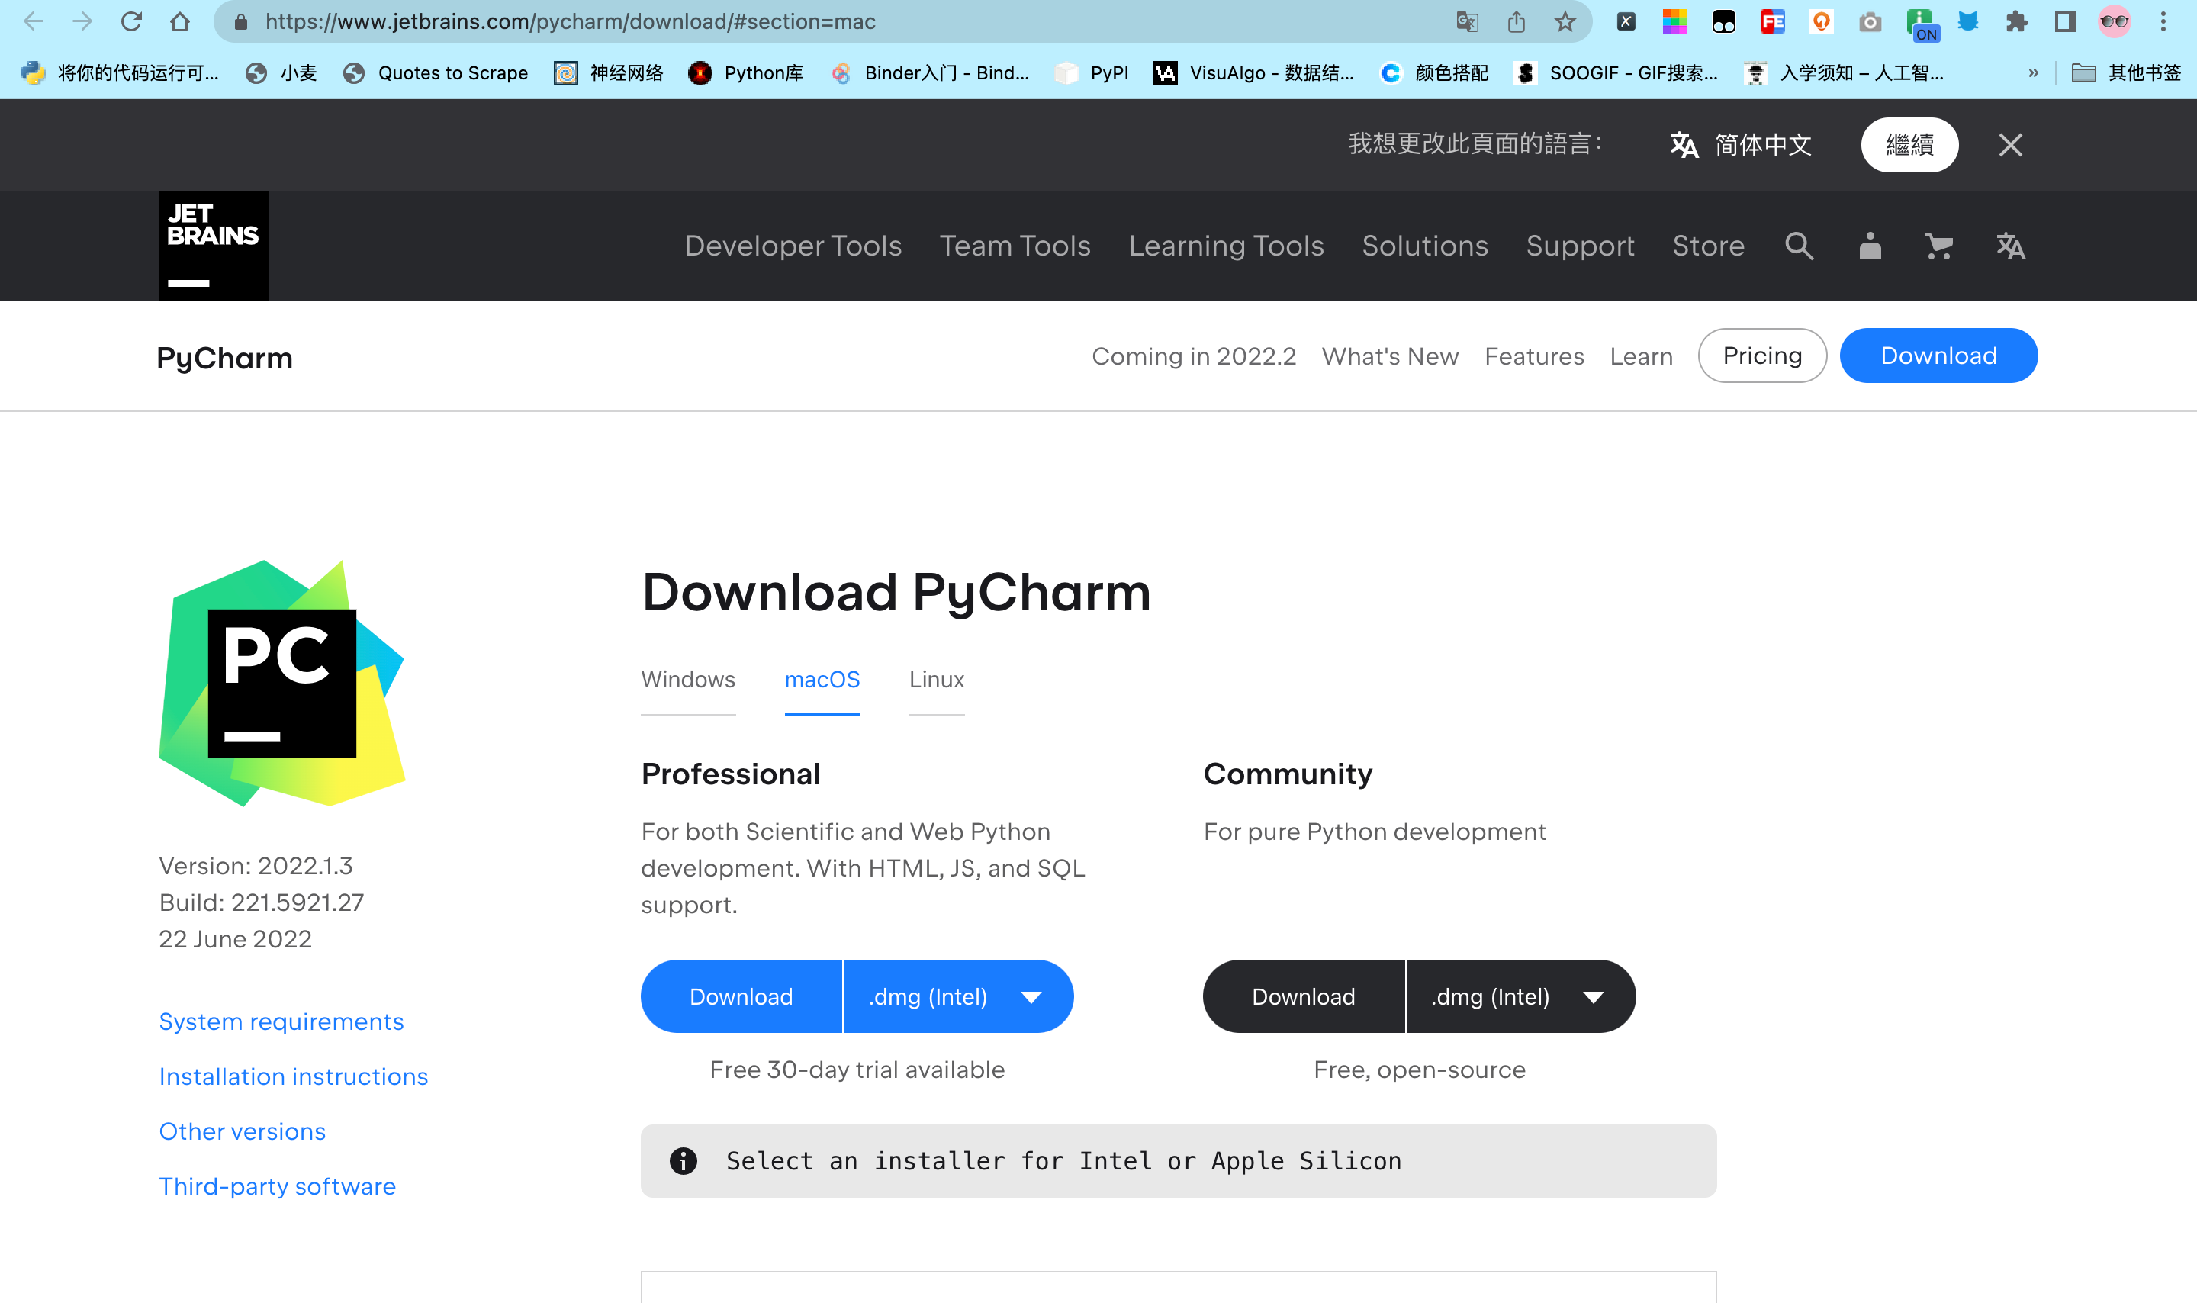Switch to the Windows tab
Screen dimensions: 2197x1303
click(688, 680)
